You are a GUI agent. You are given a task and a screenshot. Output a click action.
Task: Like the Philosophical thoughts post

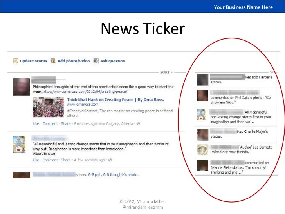[36, 124]
